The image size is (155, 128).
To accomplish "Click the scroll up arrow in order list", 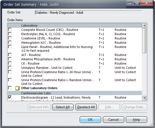I will point(144,26).
